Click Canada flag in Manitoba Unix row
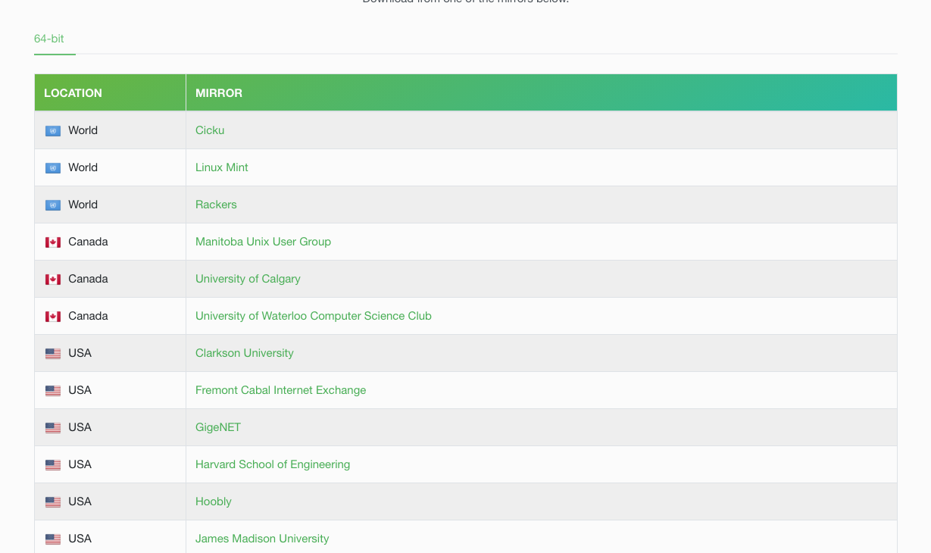This screenshot has height=553, width=931. point(52,242)
